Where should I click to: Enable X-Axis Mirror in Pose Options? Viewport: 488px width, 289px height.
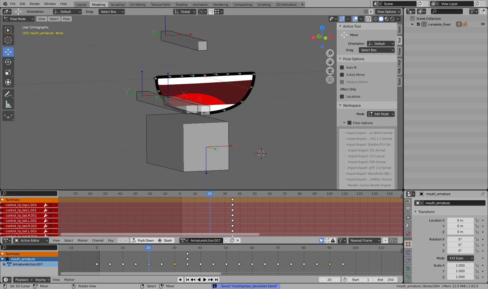pyautogui.click(x=342, y=75)
